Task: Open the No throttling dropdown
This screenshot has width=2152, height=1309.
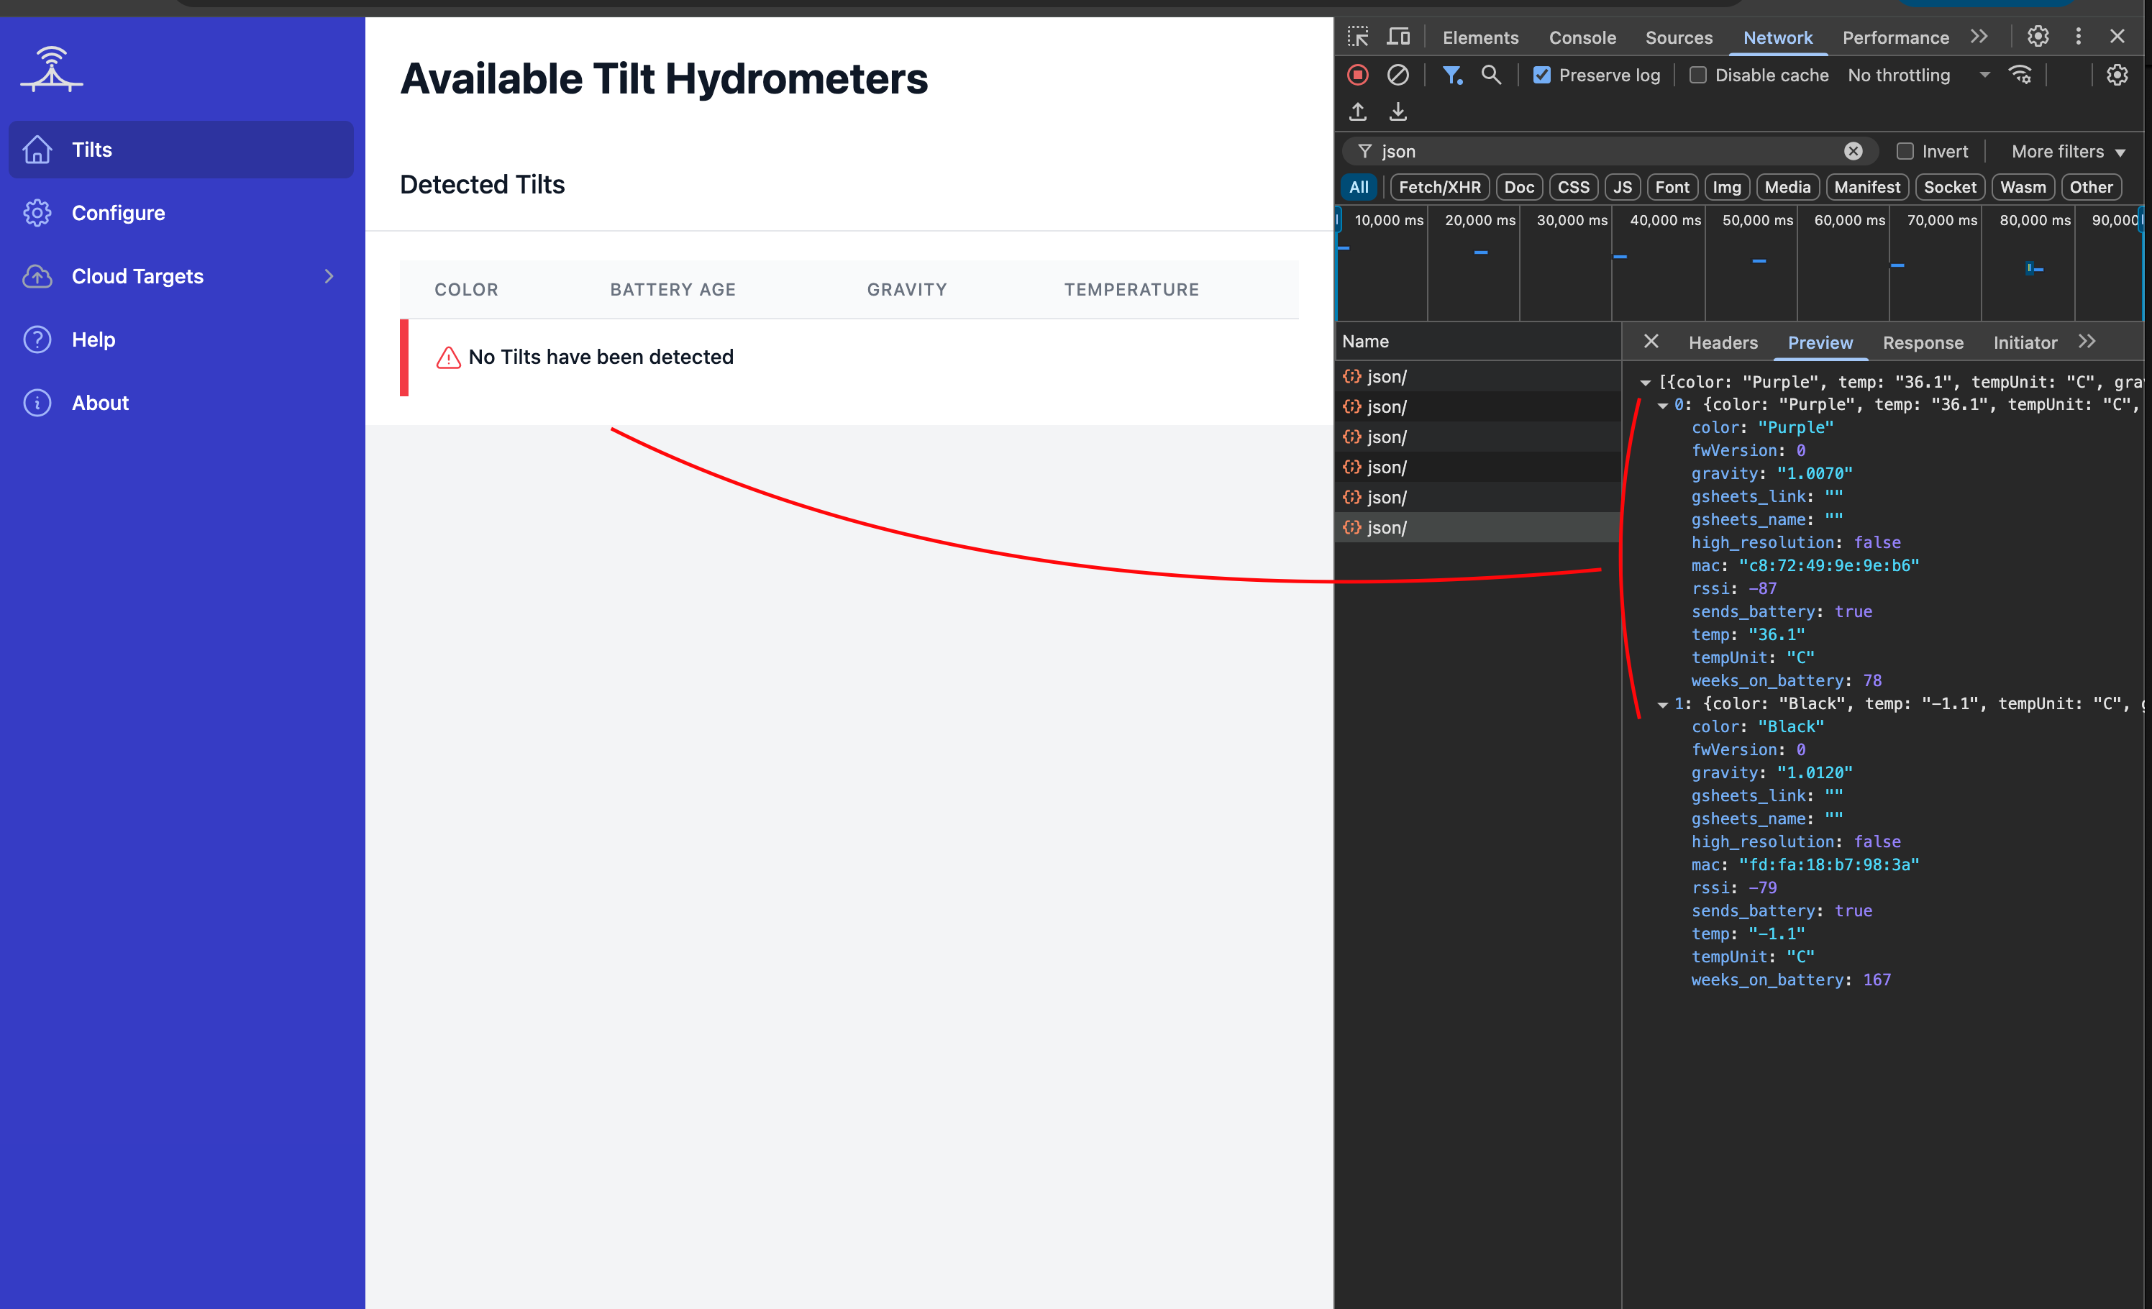Action: pyautogui.click(x=1918, y=75)
